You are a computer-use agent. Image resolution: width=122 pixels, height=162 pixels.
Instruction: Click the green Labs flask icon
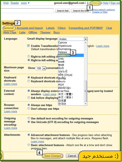pyautogui.click(x=87, y=3)
